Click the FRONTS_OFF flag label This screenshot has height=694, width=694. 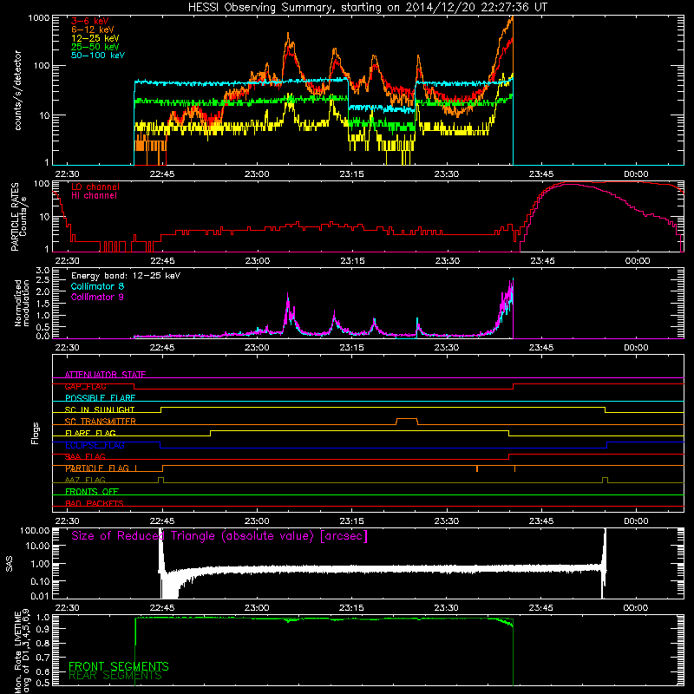coord(92,491)
